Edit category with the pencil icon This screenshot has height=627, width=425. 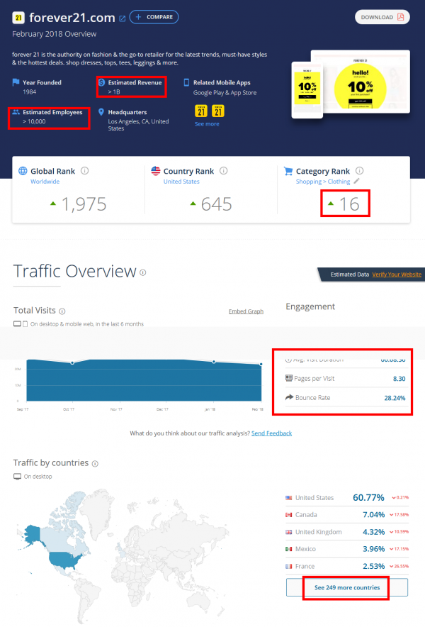tap(357, 182)
